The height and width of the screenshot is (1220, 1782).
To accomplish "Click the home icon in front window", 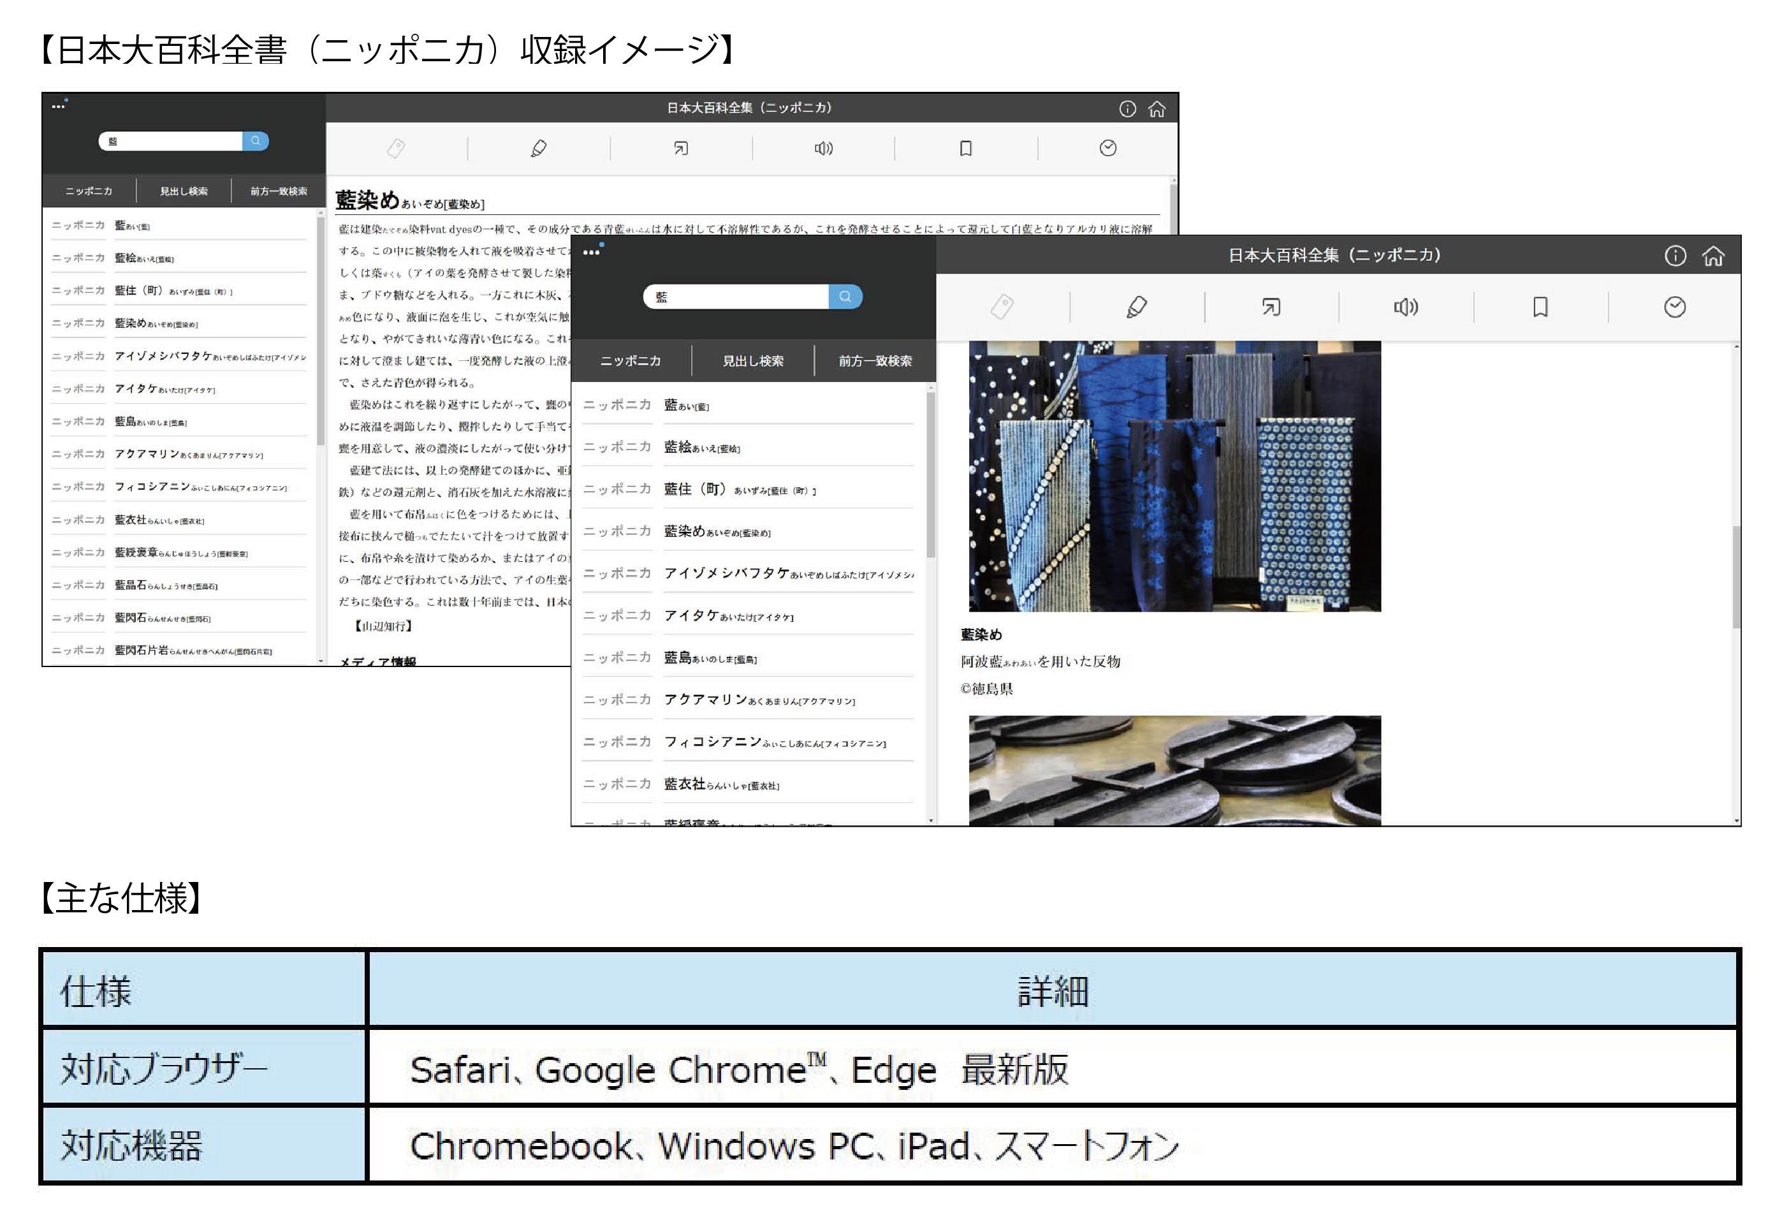I will click(x=1713, y=256).
